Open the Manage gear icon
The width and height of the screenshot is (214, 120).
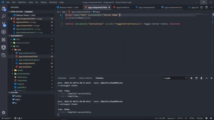4,112
